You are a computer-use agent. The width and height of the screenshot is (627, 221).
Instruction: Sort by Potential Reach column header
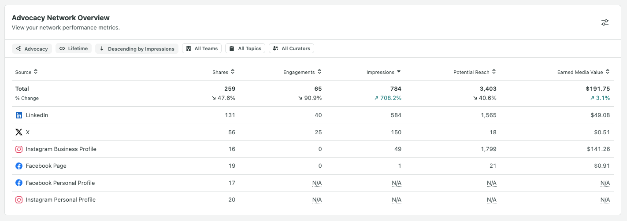point(475,72)
